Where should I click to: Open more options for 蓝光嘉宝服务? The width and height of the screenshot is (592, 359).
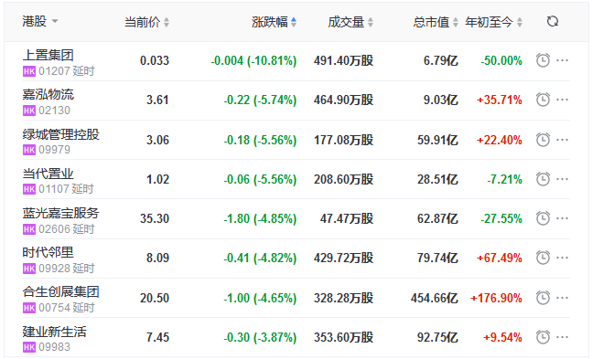[x=562, y=218]
